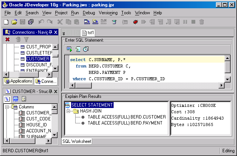Select the CUSTOMER table in navigator
237x156 pixels.
[x=38, y=59]
